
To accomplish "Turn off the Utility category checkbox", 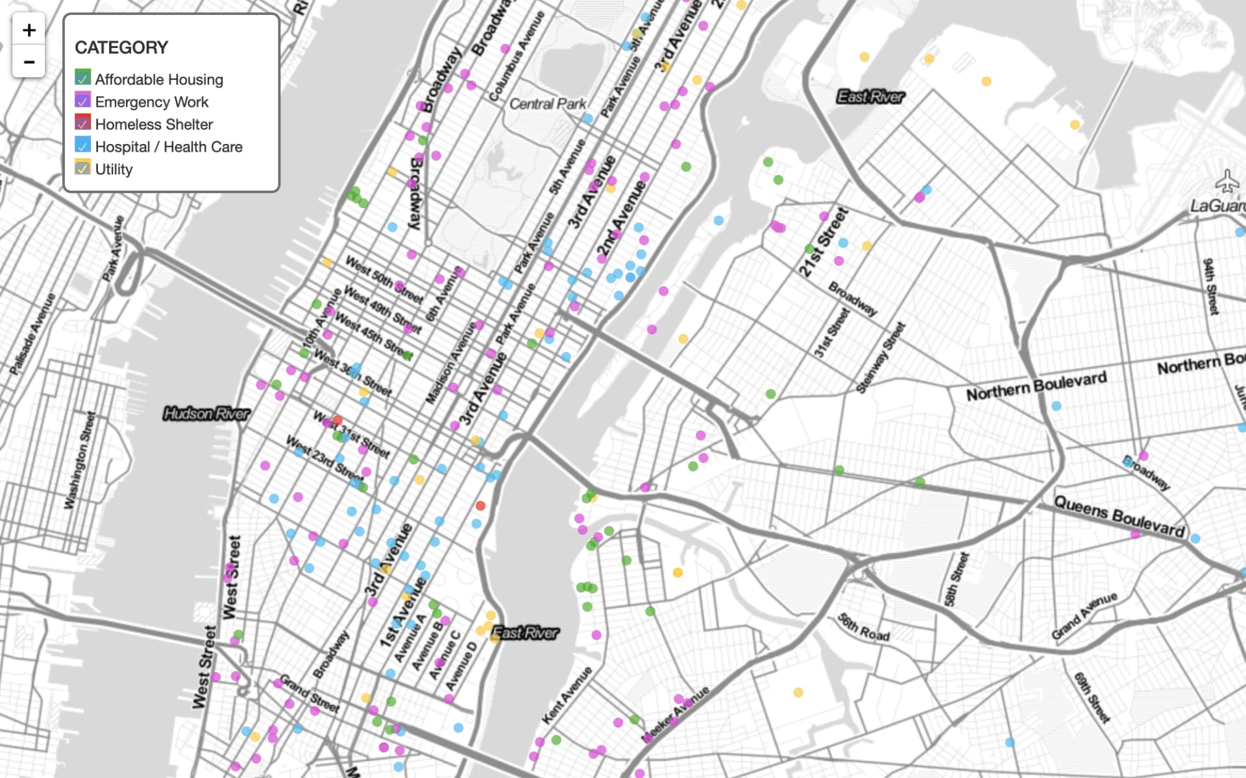I will tap(82, 167).
